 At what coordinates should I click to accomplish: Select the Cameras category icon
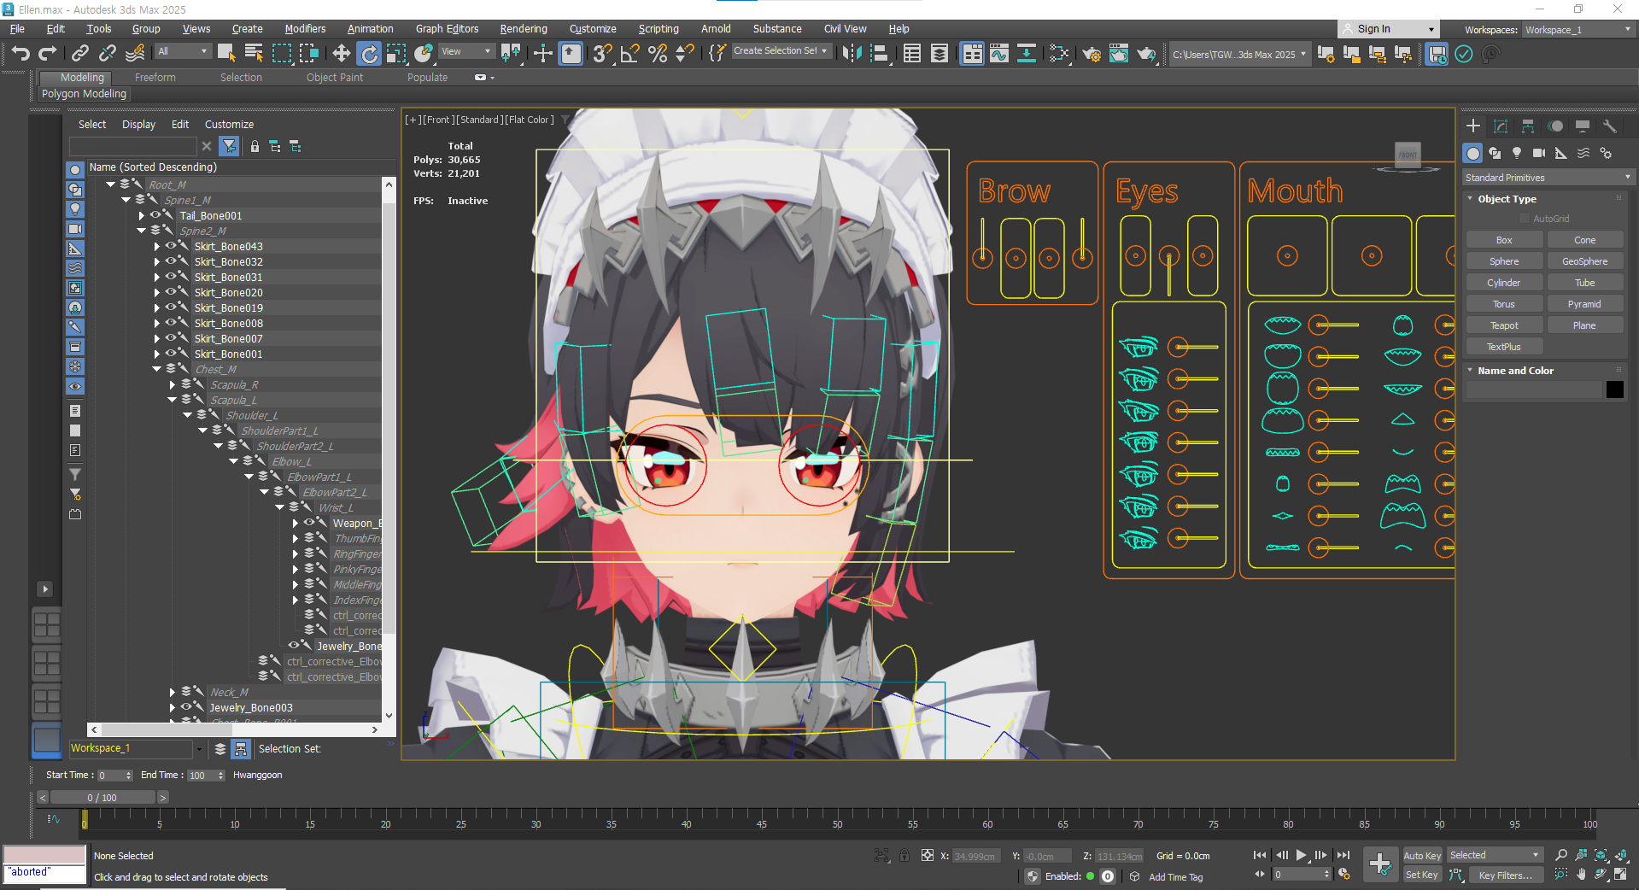(x=1539, y=153)
